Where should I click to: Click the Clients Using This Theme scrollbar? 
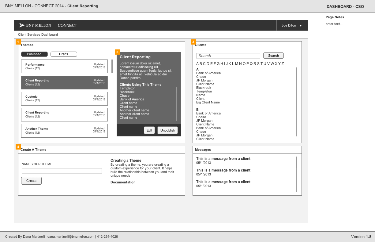(x=176, y=90)
